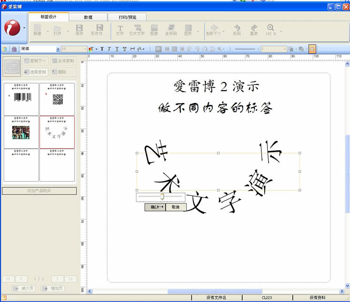Redo with the 重做 button
This screenshot has height=302, width=350.
tap(254, 30)
